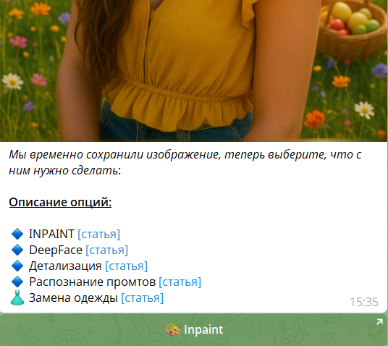Click the DeepFace option label
Screen dimensions: 388x346
(56, 250)
